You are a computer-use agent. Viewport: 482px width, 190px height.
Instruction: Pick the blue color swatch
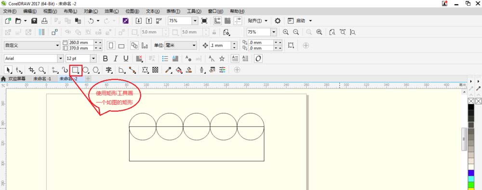pyautogui.click(x=471, y=173)
